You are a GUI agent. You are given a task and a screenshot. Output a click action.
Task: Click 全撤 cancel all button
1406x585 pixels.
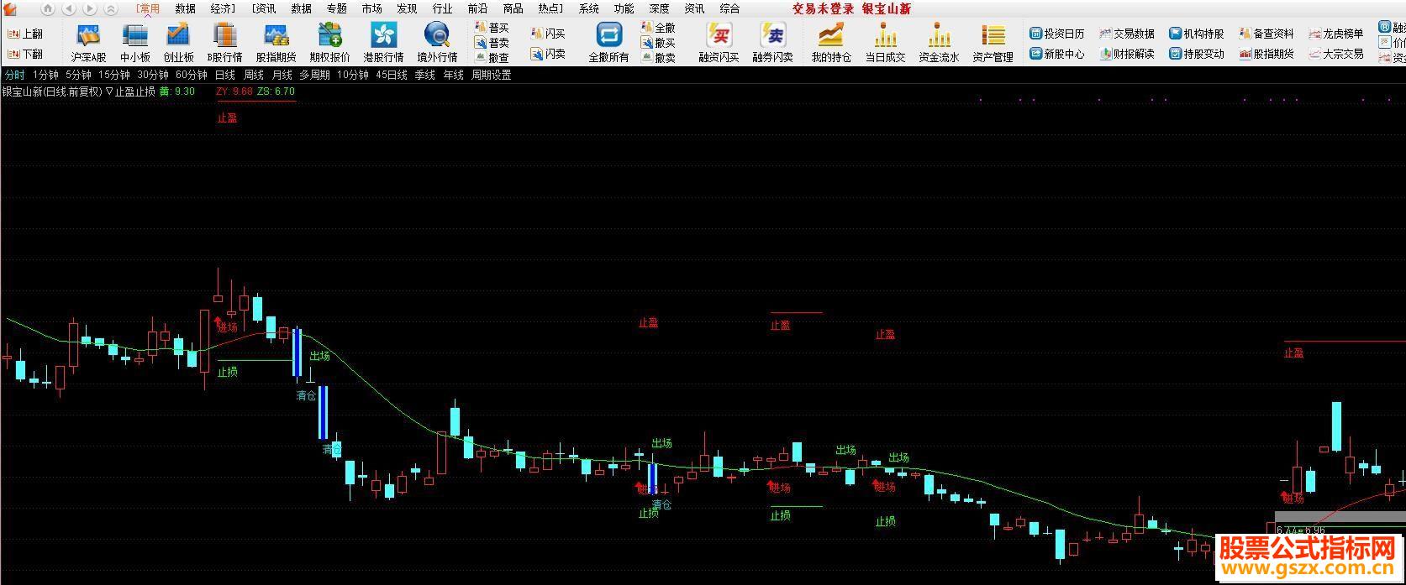click(658, 28)
